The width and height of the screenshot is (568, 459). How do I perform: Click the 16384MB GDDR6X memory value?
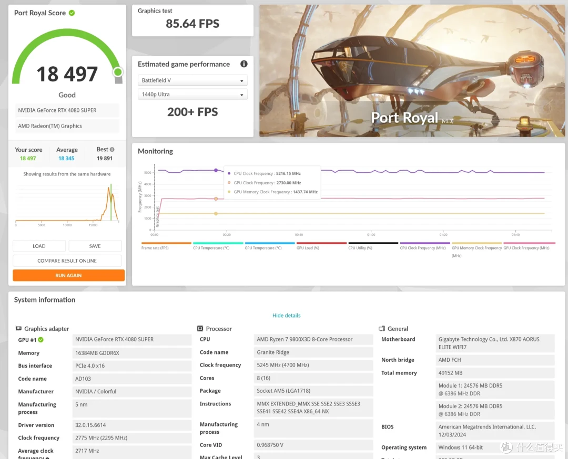tap(132, 353)
